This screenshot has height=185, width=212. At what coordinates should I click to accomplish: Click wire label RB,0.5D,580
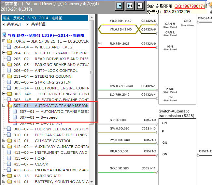coord(119,151)
